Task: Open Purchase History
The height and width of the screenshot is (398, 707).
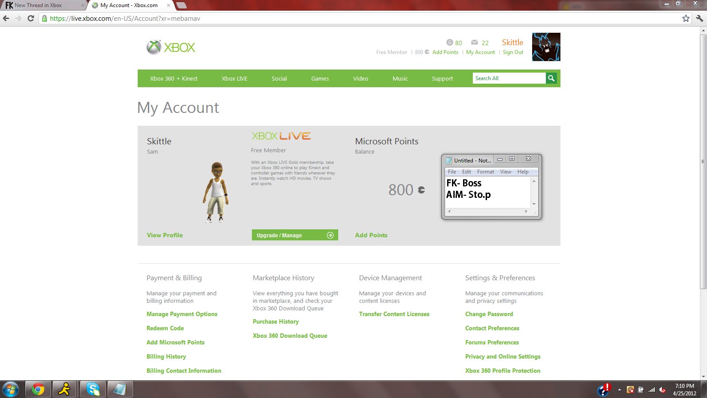Action: (x=276, y=321)
